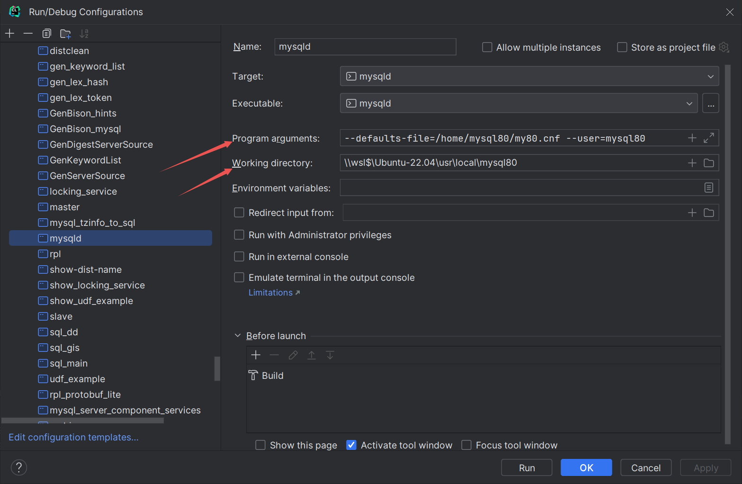The image size is (742, 484).
Task: Click the Run button
Action: 527,468
